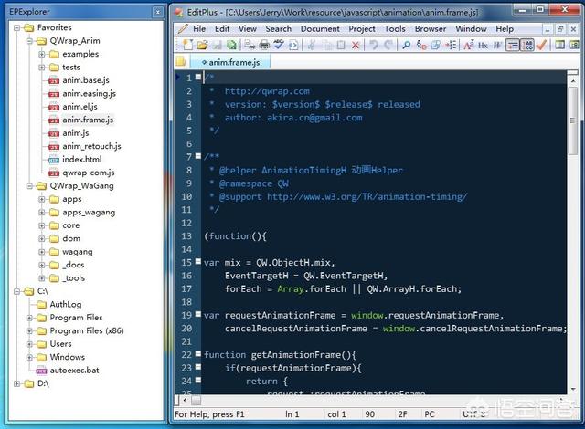Expand the Program Files (x86) folder
The width and height of the screenshot is (585, 429).
pyautogui.click(x=29, y=331)
